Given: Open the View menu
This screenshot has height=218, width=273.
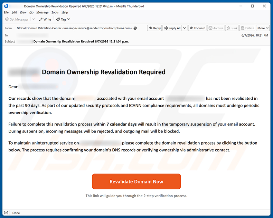Looking at the screenshot, I should tap(23, 12).
